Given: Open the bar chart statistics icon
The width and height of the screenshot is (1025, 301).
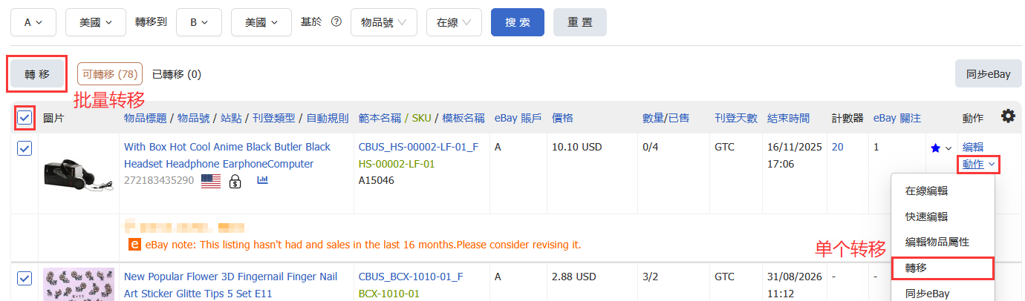Looking at the screenshot, I should coord(262,180).
